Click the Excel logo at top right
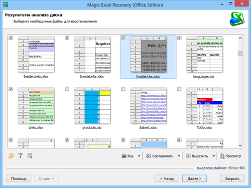 tap(237, 19)
